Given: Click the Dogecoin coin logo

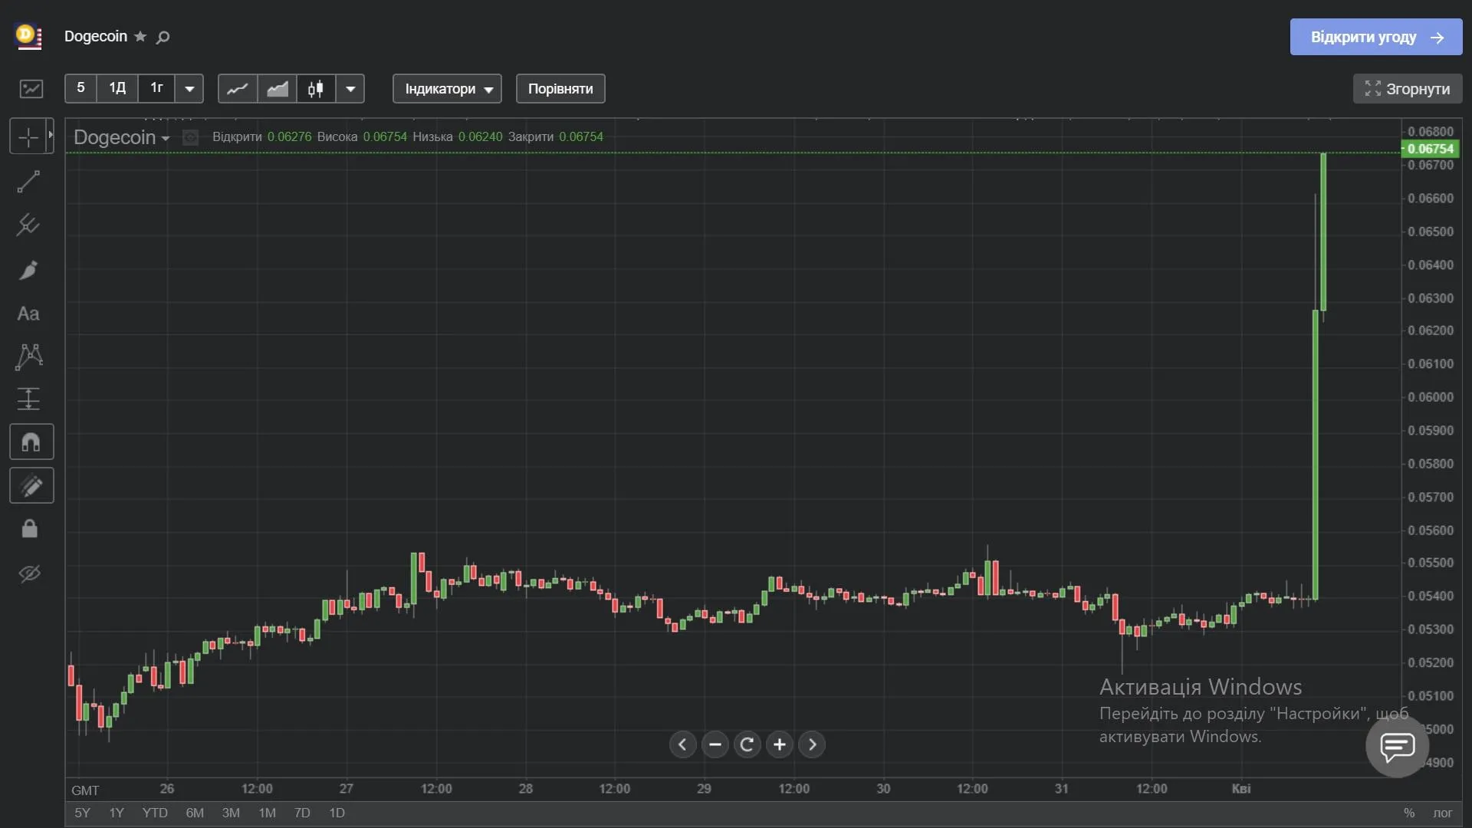Looking at the screenshot, I should click(x=29, y=37).
